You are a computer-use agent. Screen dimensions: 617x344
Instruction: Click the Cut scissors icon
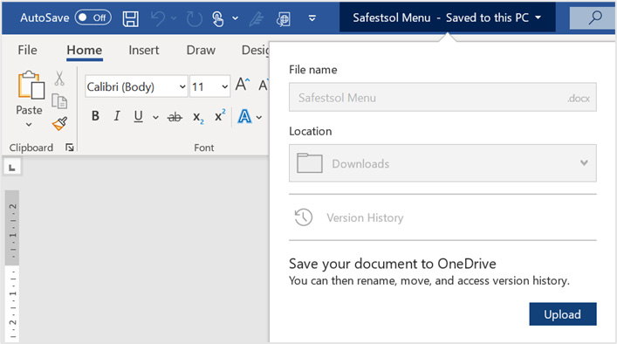(59, 79)
